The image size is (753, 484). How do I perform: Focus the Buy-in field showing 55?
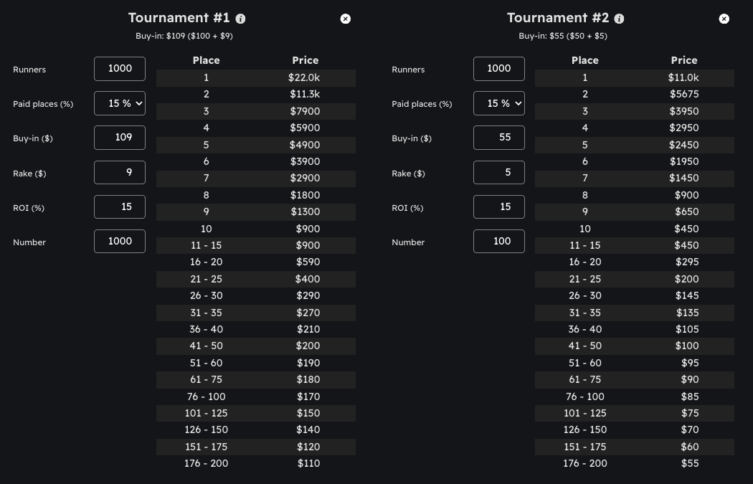tap(498, 138)
